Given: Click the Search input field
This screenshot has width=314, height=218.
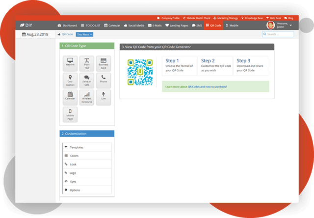Looking at the screenshot, I should (x=280, y=34).
